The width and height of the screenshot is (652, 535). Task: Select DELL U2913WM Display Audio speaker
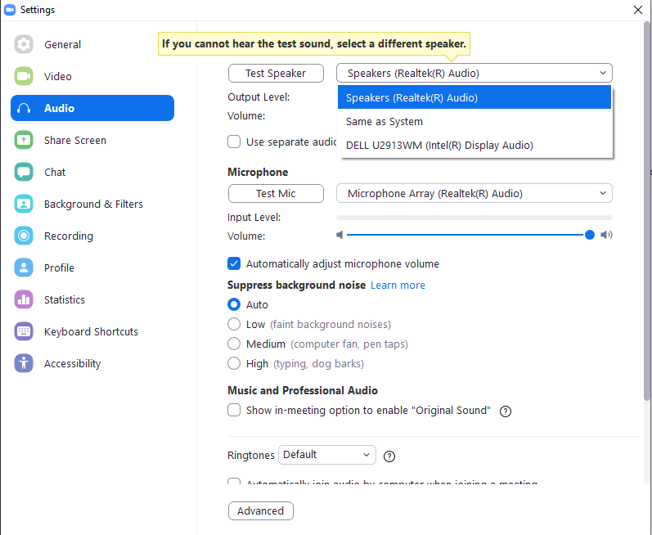tap(474, 145)
